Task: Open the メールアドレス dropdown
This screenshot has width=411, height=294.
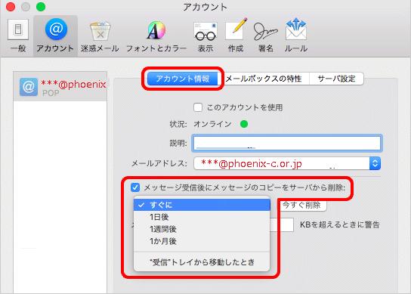Action: (x=287, y=163)
